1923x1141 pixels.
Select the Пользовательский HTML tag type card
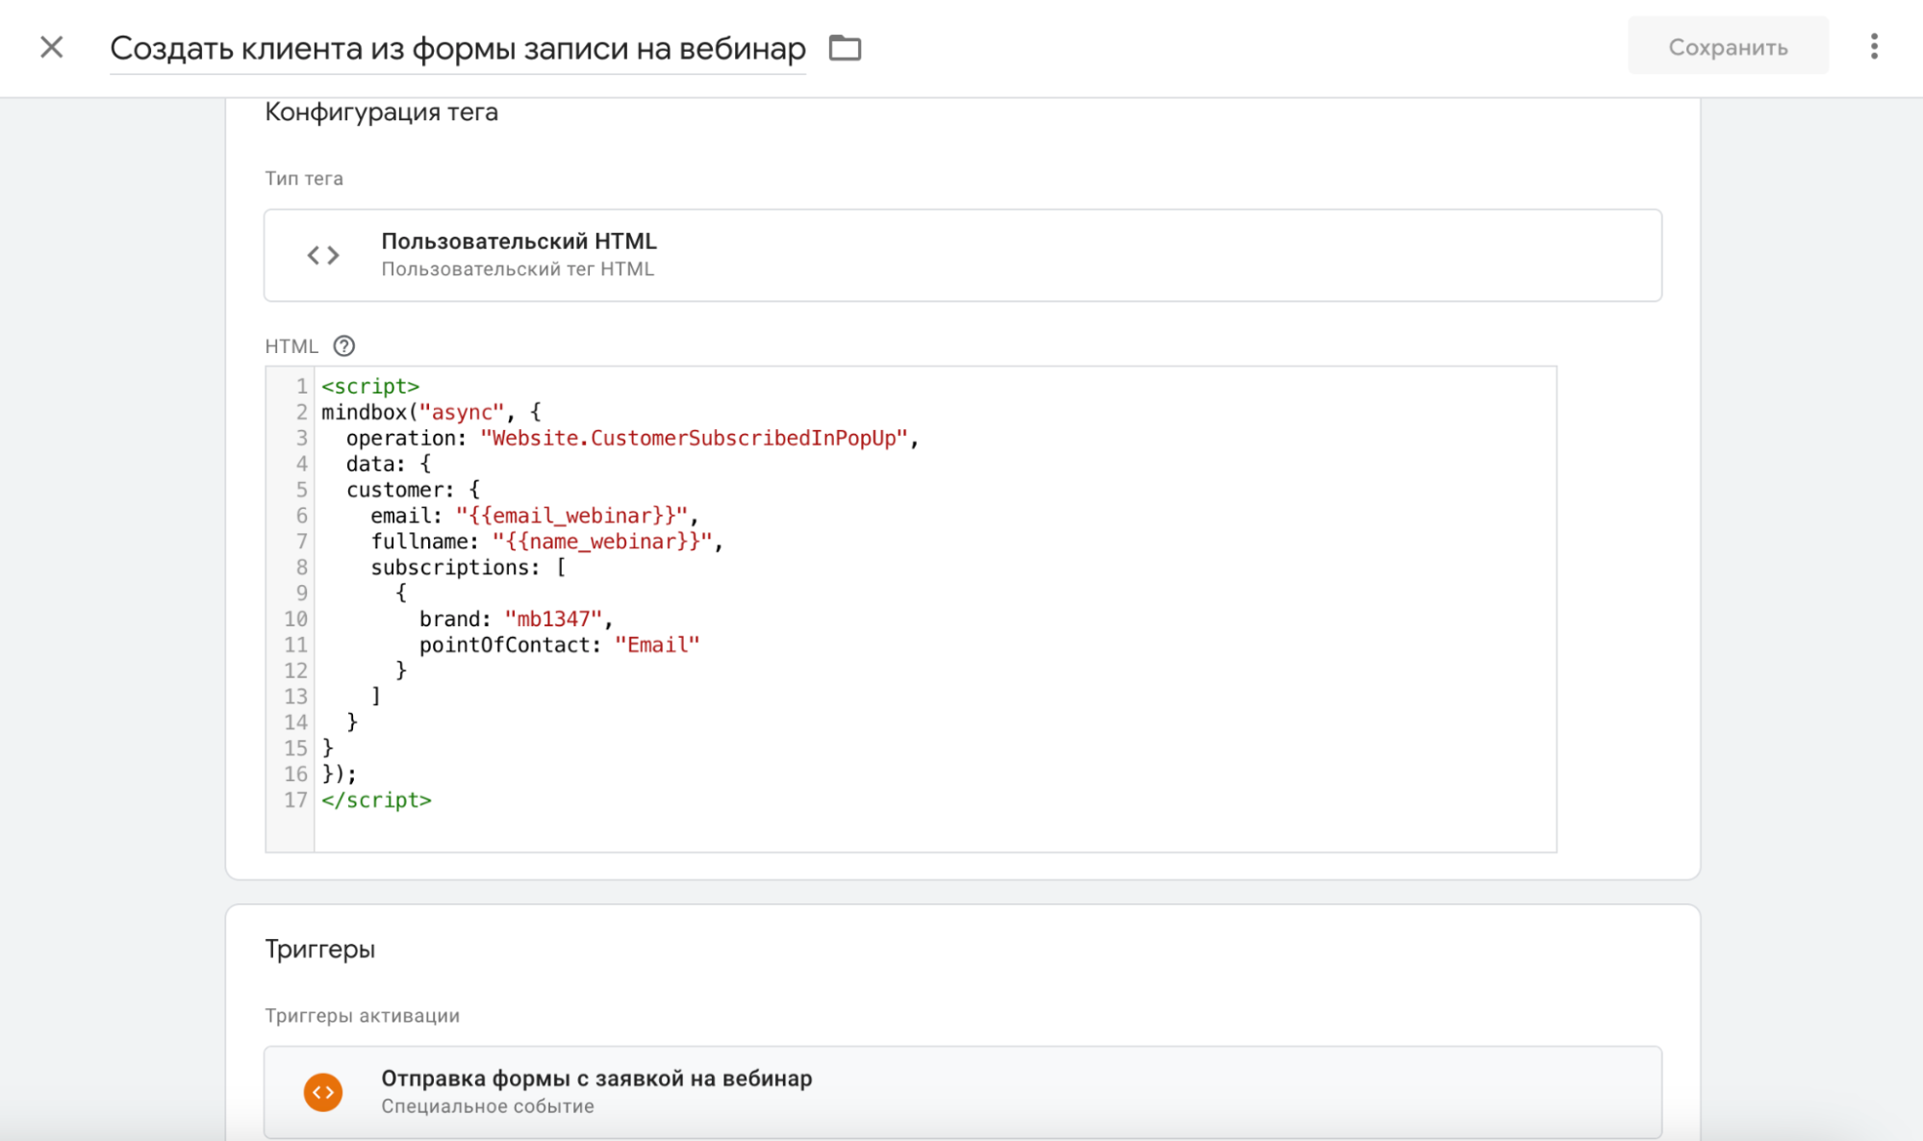(x=963, y=255)
